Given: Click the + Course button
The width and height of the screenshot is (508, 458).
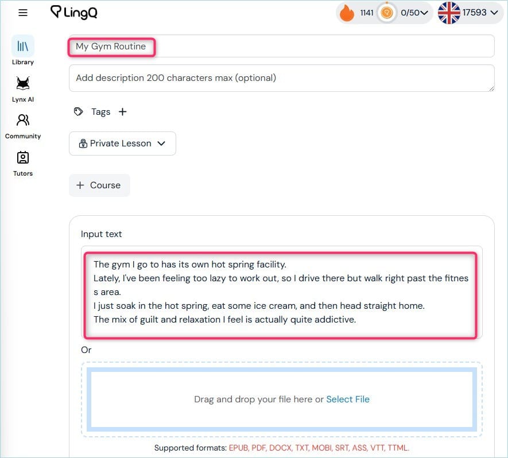Looking at the screenshot, I should (99, 185).
